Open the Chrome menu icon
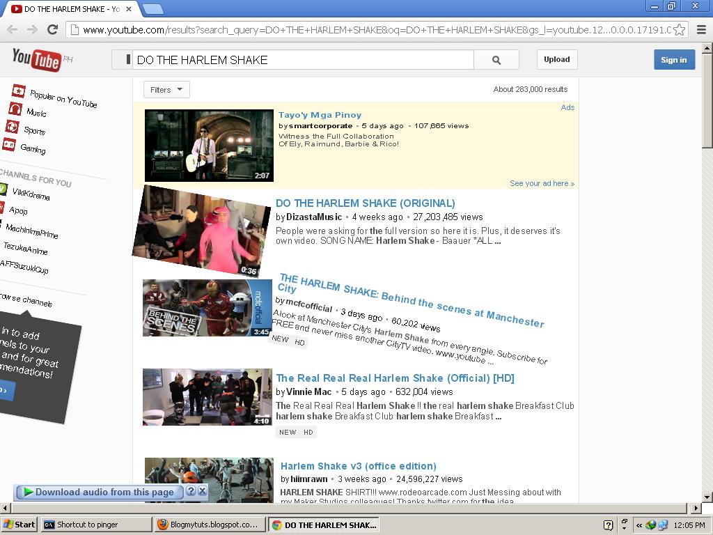 tap(702, 30)
